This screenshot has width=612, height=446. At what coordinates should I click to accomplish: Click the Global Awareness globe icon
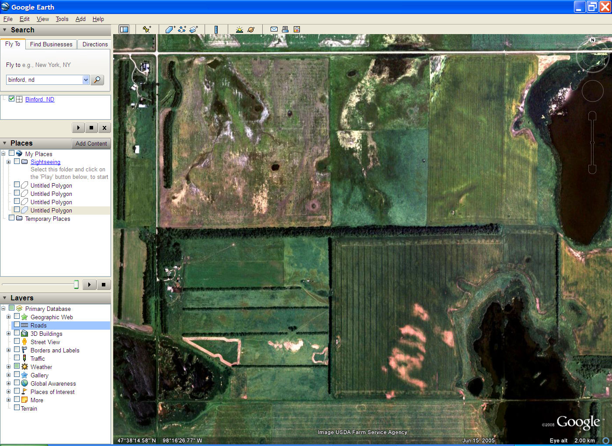(24, 383)
